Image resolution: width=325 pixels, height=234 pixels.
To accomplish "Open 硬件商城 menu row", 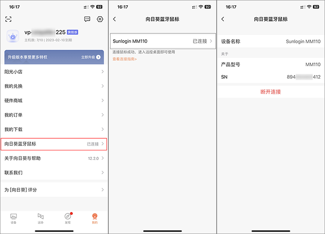I will (54, 101).
